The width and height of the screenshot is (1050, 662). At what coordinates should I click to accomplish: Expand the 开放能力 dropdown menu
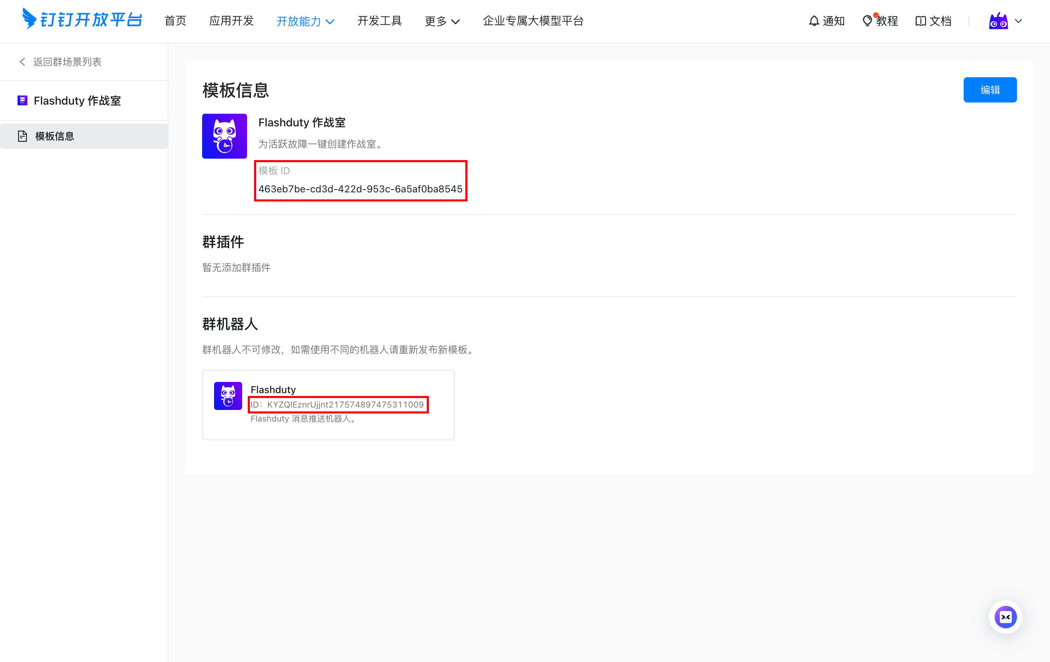(305, 21)
